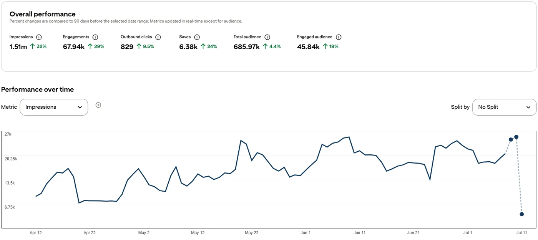Click the 829 outbound clicks value
538x240 pixels.
(127, 47)
